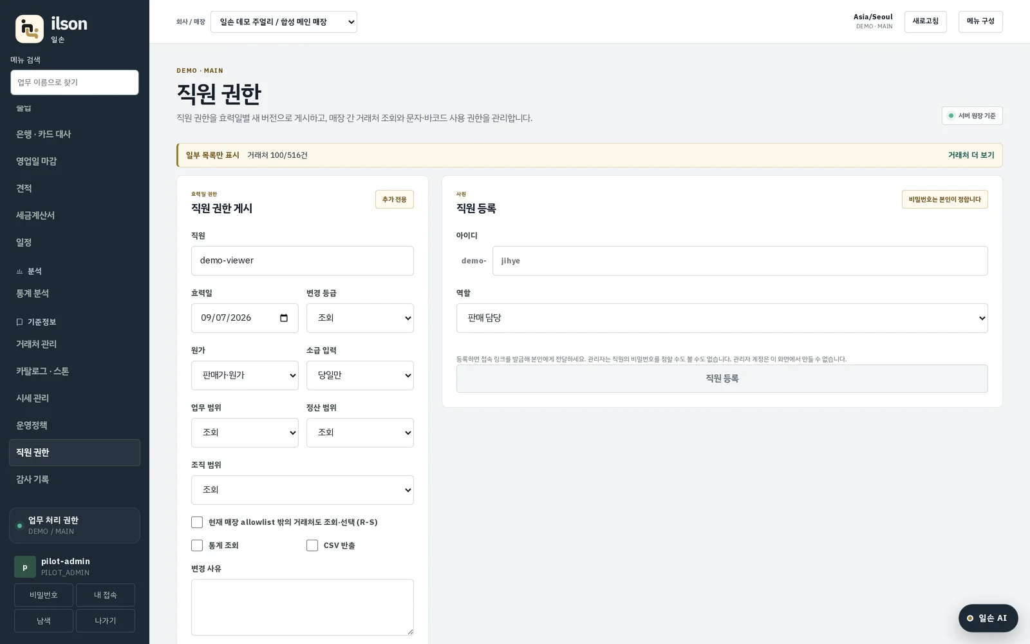Open the 원가 dropdown
This screenshot has height=644, width=1030.
(245, 375)
